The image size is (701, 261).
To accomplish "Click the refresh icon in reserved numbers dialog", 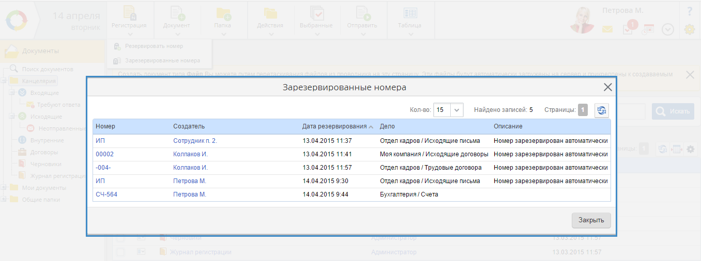I will (601, 110).
